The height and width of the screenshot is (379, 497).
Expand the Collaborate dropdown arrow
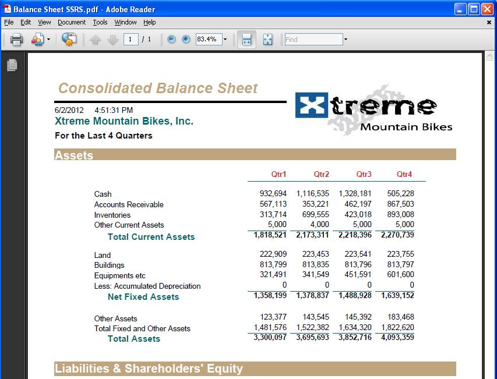pyautogui.click(x=48, y=40)
